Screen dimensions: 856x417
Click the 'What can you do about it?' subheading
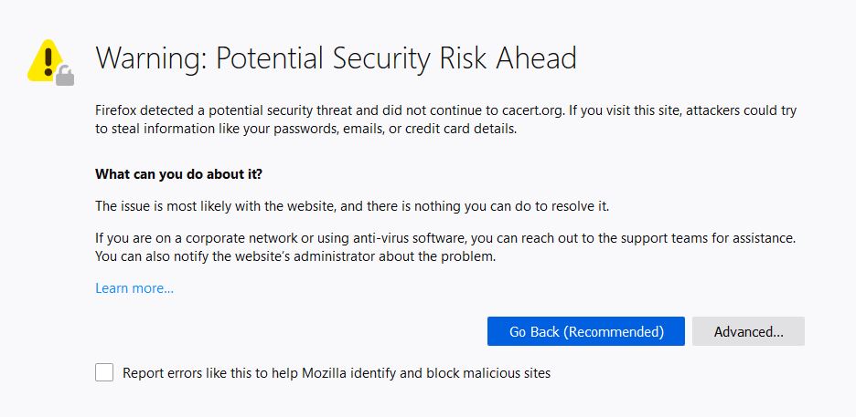(x=178, y=175)
